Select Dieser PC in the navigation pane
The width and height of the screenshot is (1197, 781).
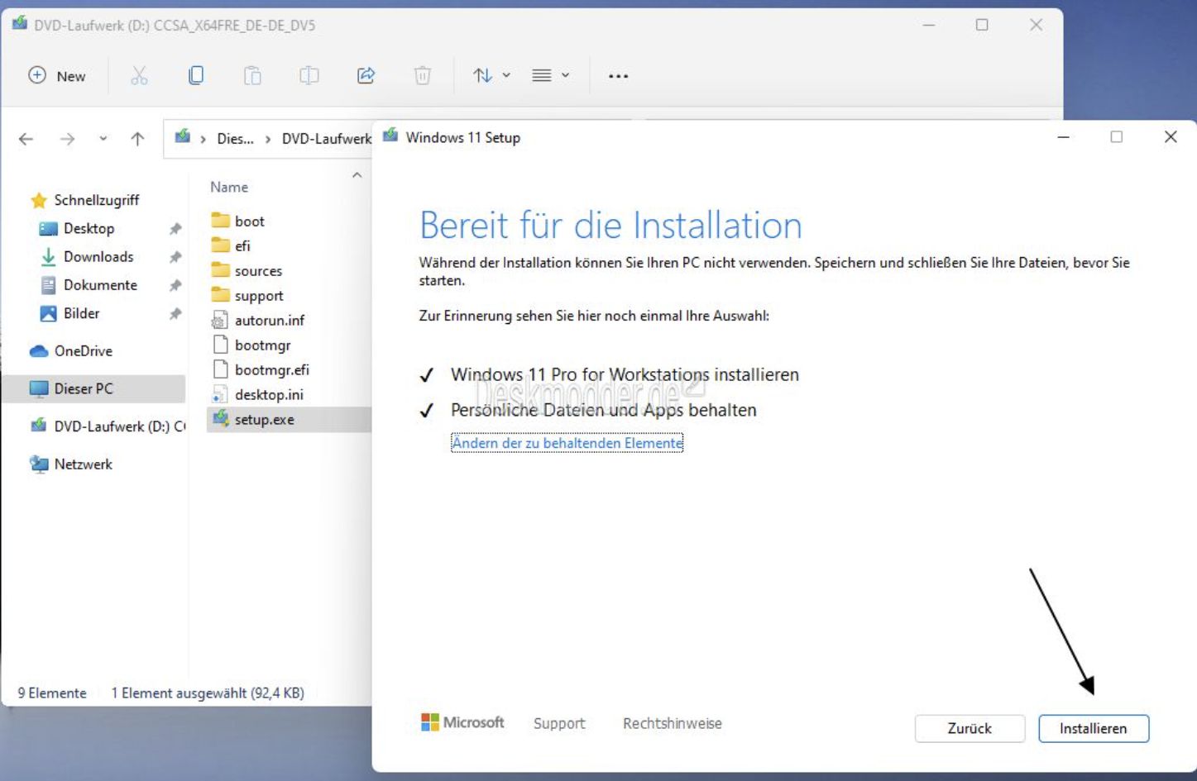pyautogui.click(x=93, y=388)
